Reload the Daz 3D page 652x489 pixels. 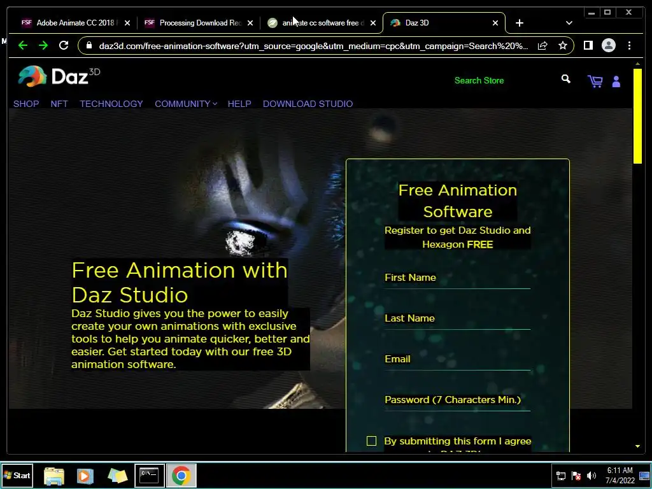pos(64,45)
